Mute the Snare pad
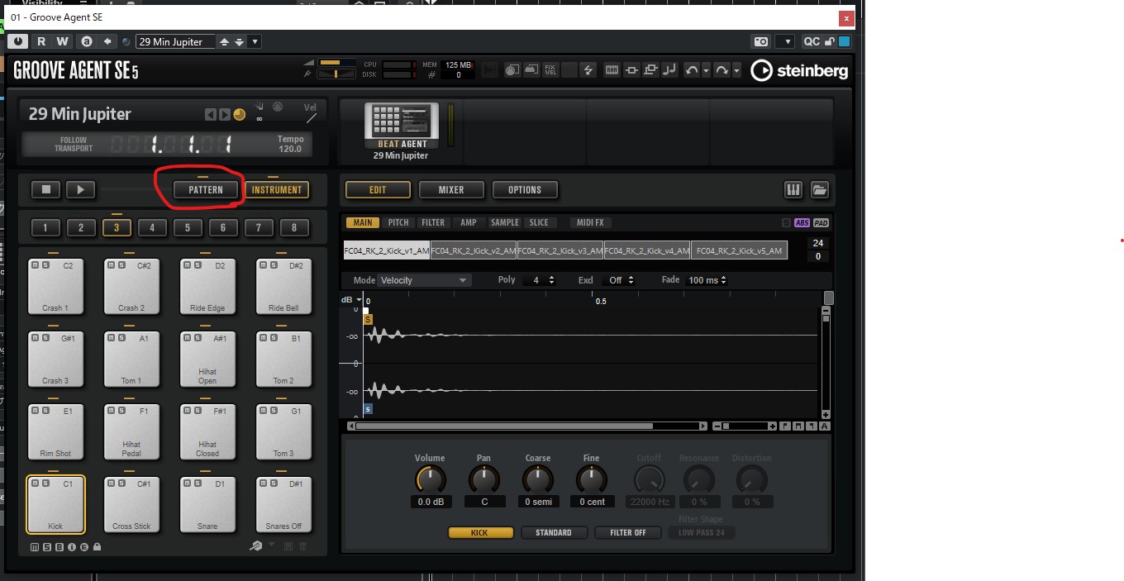 click(185, 483)
